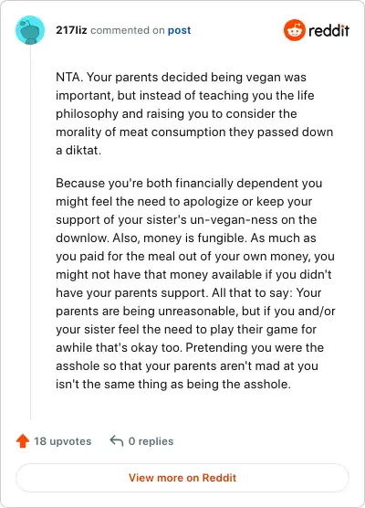Click the orange Reddit Snoo logo
Image resolution: width=365 pixels, height=508 pixels.
[295, 30]
